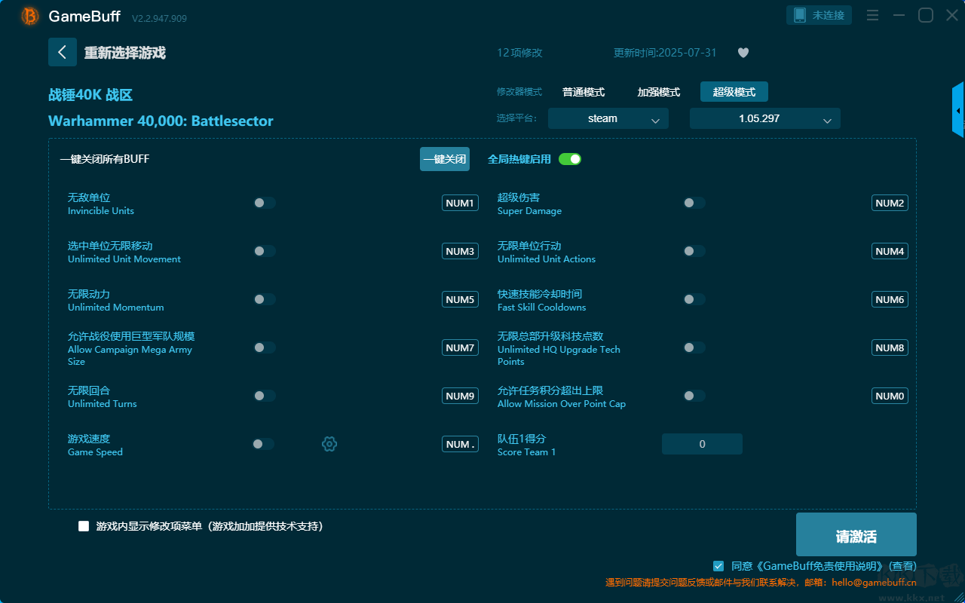Click the 请激活 activate button
The image size is (965, 603).
[x=856, y=534]
